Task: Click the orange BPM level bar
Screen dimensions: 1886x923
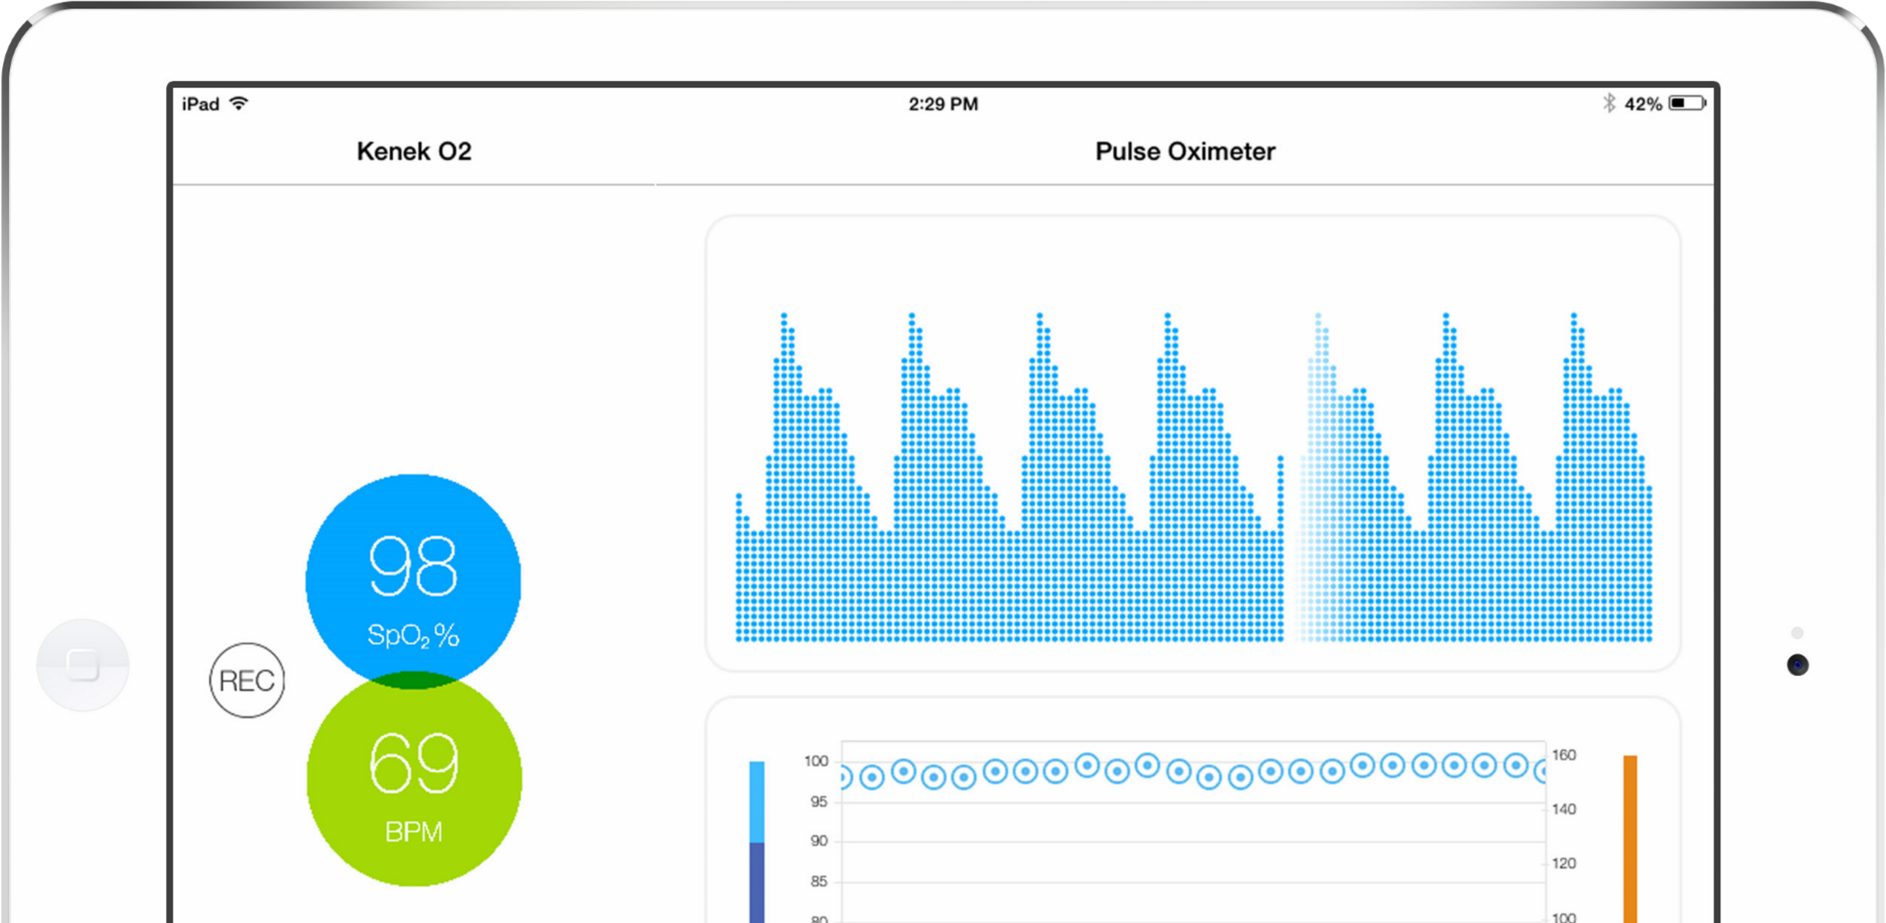Action: [x=1630, y=839]
